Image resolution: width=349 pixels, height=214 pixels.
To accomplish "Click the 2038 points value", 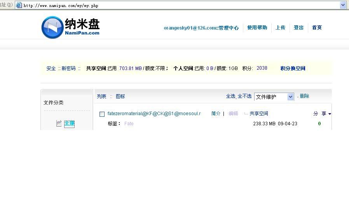I will click(262, 68).
